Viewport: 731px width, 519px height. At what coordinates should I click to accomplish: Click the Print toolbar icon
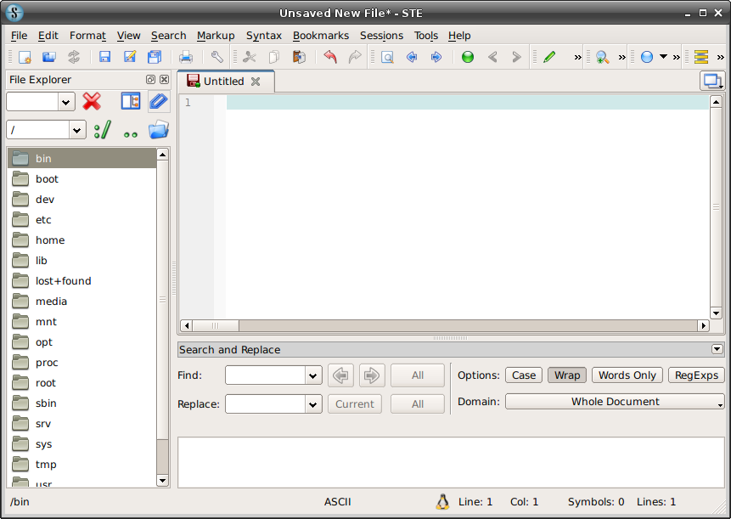(186, 57)
